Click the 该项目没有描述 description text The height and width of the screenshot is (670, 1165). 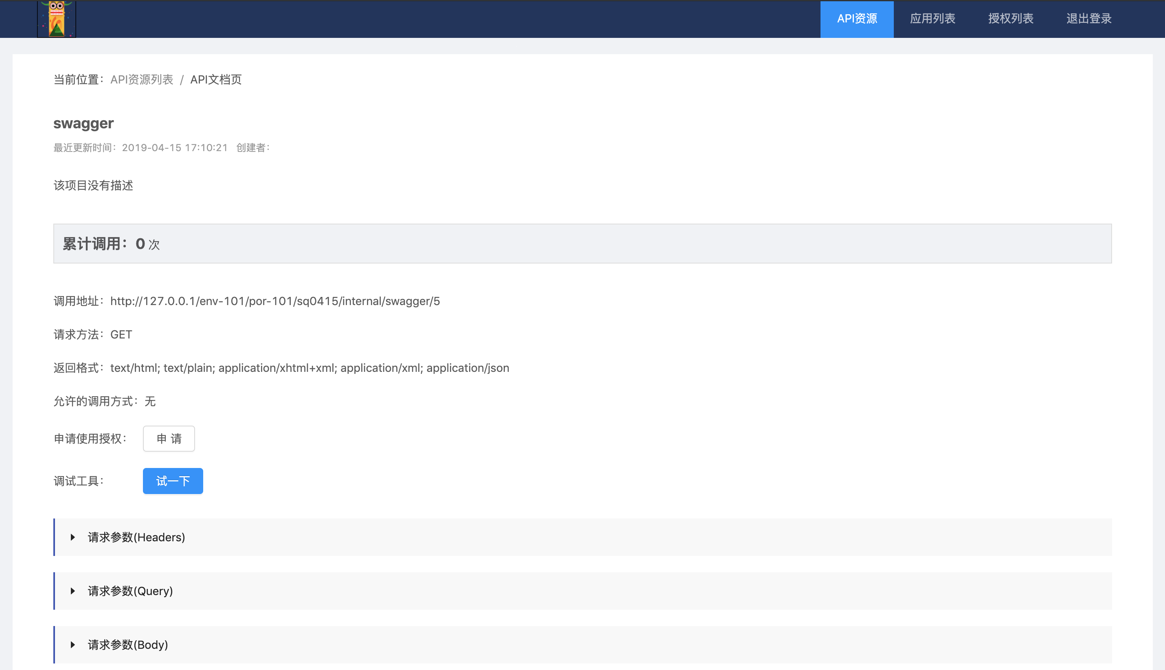[93, 185]
